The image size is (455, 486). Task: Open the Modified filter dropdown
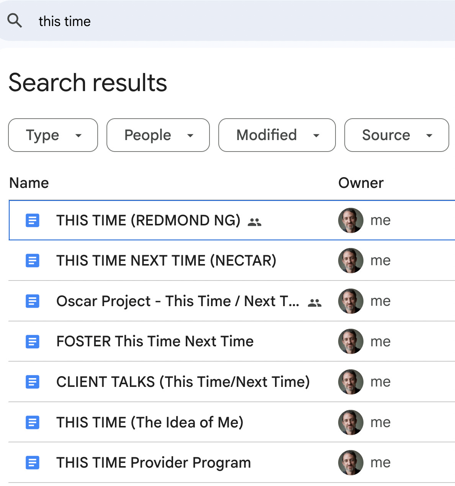click(x=277, y=135)
